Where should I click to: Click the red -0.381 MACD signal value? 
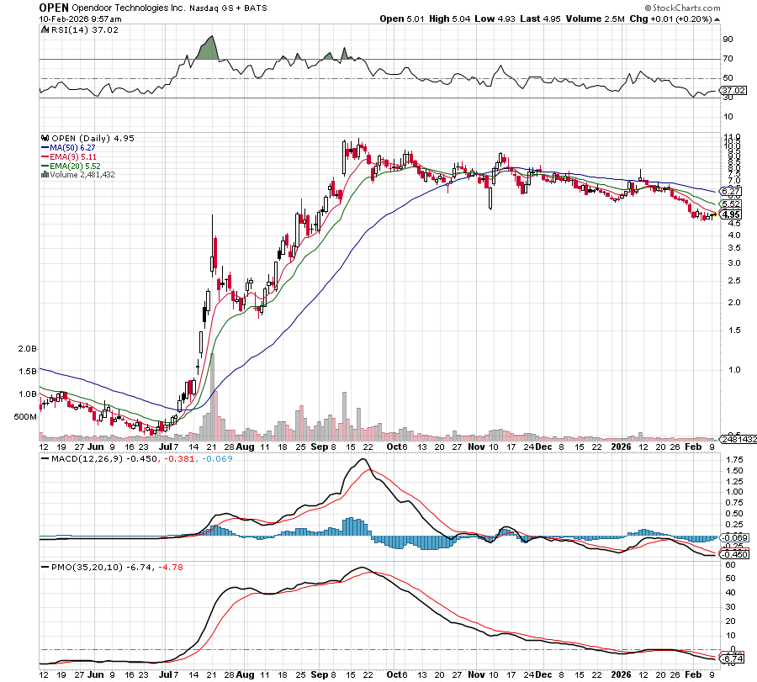tap(180, 458)
